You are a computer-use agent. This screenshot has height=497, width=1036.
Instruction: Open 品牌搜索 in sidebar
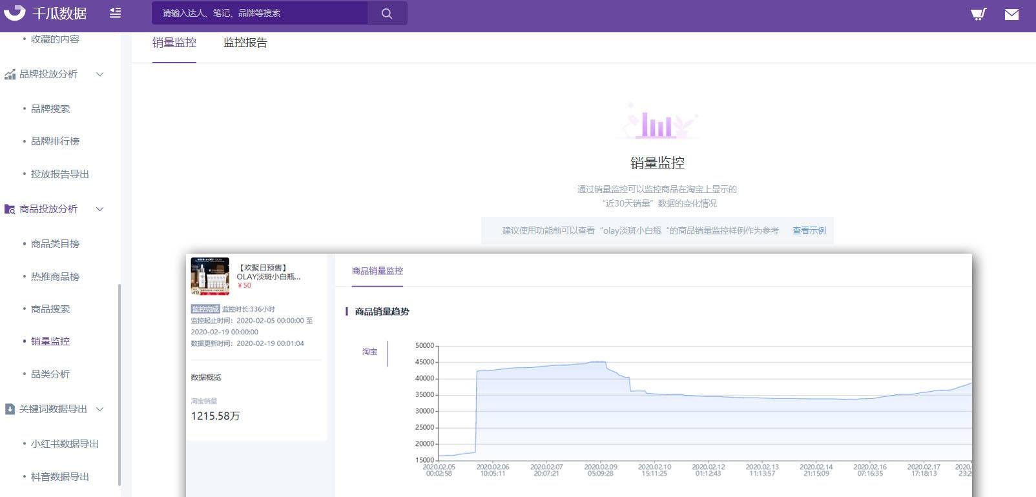pos(50,109)
